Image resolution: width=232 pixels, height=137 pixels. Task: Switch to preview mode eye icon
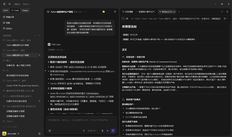pos(127,19)
